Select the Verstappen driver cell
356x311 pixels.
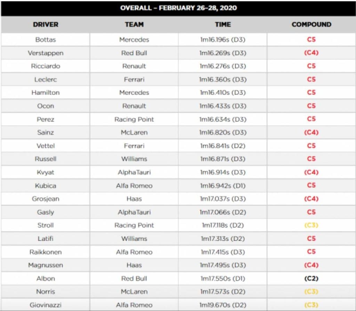(46, 53)
